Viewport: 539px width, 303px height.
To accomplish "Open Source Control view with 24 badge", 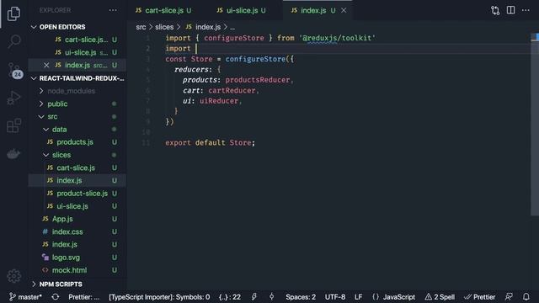I will coord(13,70).
